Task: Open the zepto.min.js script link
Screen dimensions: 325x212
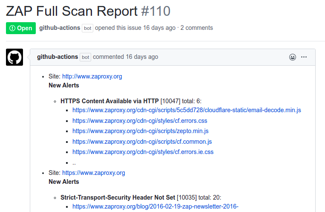Action: click(x=140, y=131)
